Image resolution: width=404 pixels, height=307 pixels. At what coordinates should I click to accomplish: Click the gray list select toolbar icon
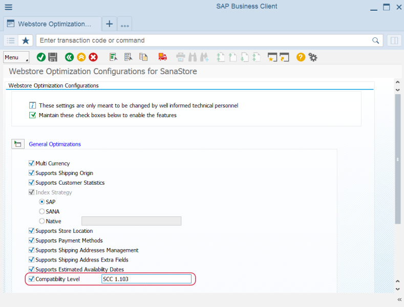click(128, 57)
